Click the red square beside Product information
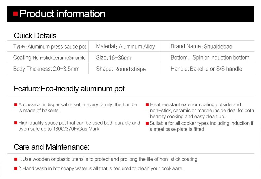Viewport: 261px width, 179px height. tap(15, 14)
